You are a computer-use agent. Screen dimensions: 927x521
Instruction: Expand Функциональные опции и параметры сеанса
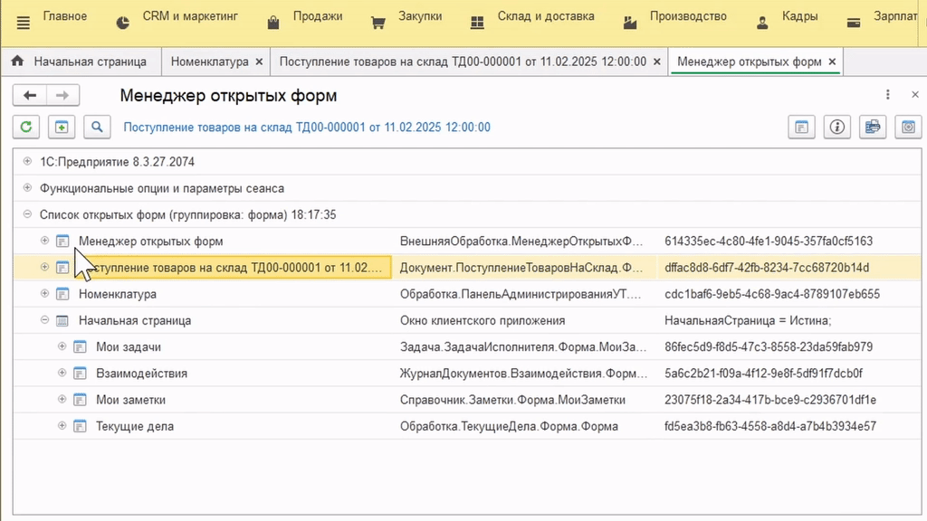click(x=27, y=188)
